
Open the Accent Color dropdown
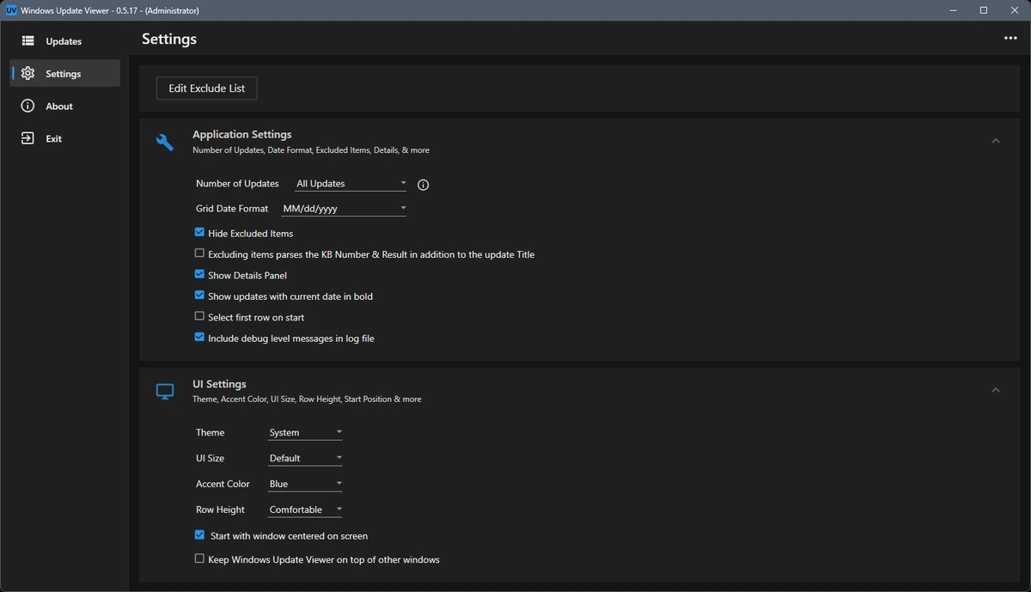305,484
